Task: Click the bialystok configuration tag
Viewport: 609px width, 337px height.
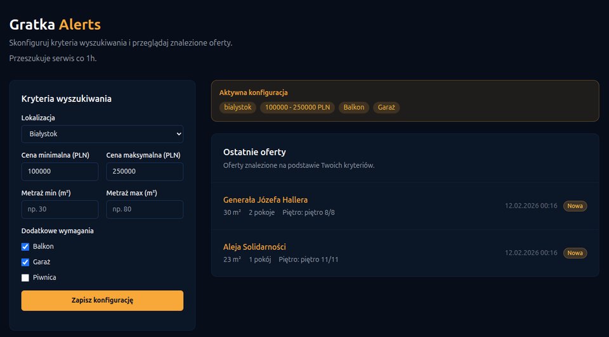Action: tap(238, 108)
